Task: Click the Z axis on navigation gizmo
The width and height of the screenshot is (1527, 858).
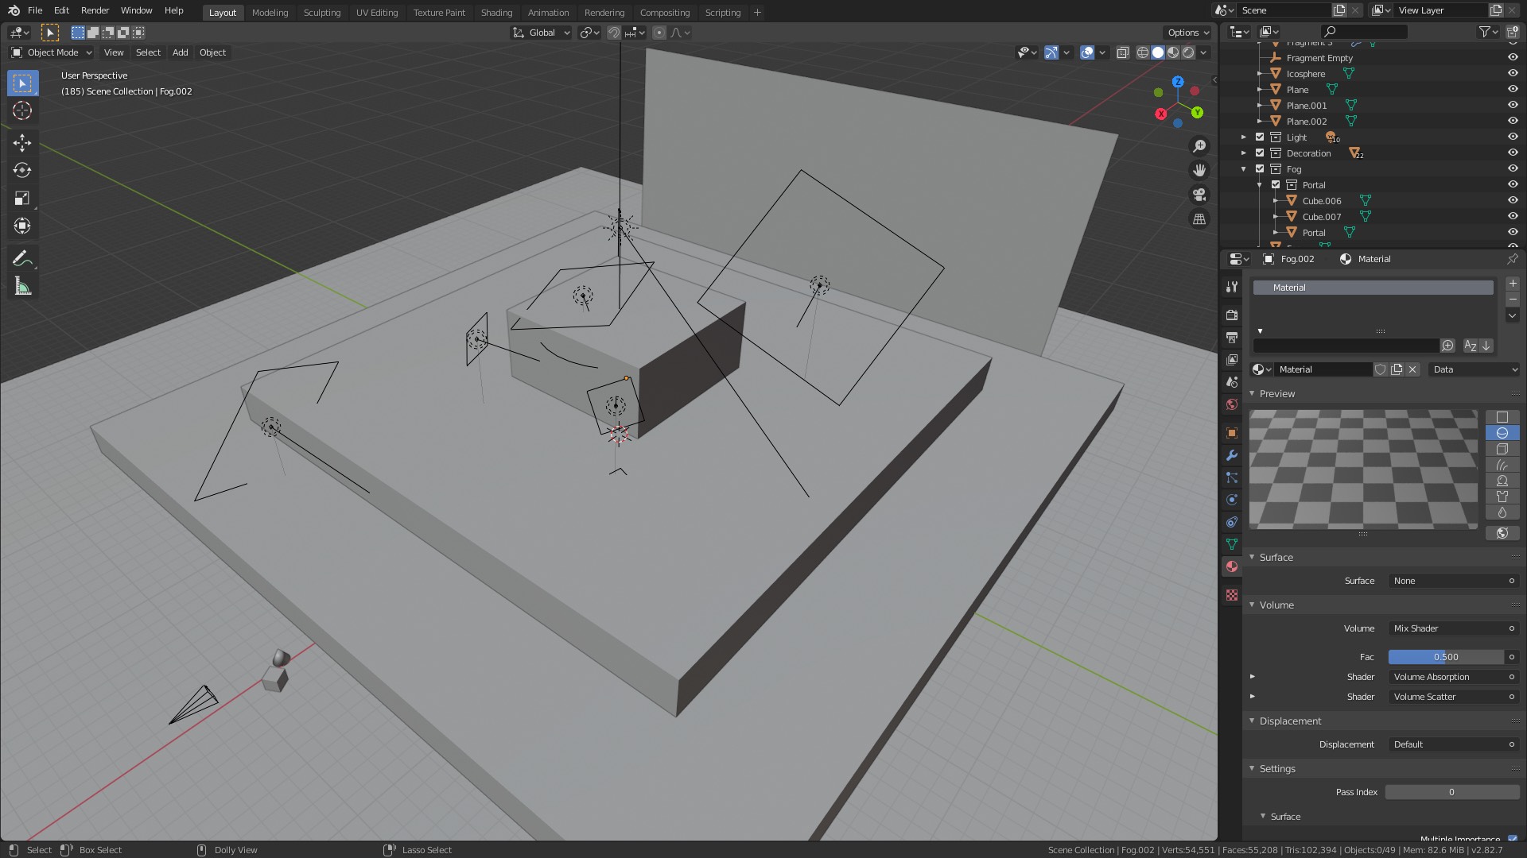Action: coord(1178,82)
